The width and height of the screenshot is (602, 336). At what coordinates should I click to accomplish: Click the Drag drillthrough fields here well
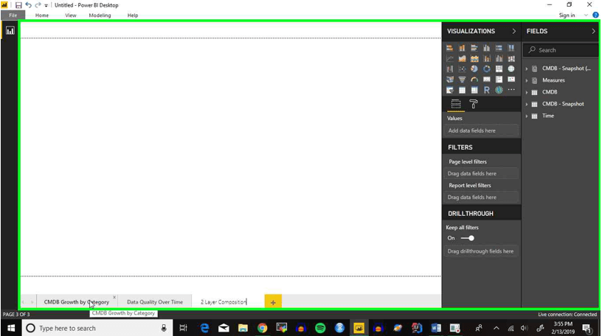pyautogui.click(x=482, y=251)
